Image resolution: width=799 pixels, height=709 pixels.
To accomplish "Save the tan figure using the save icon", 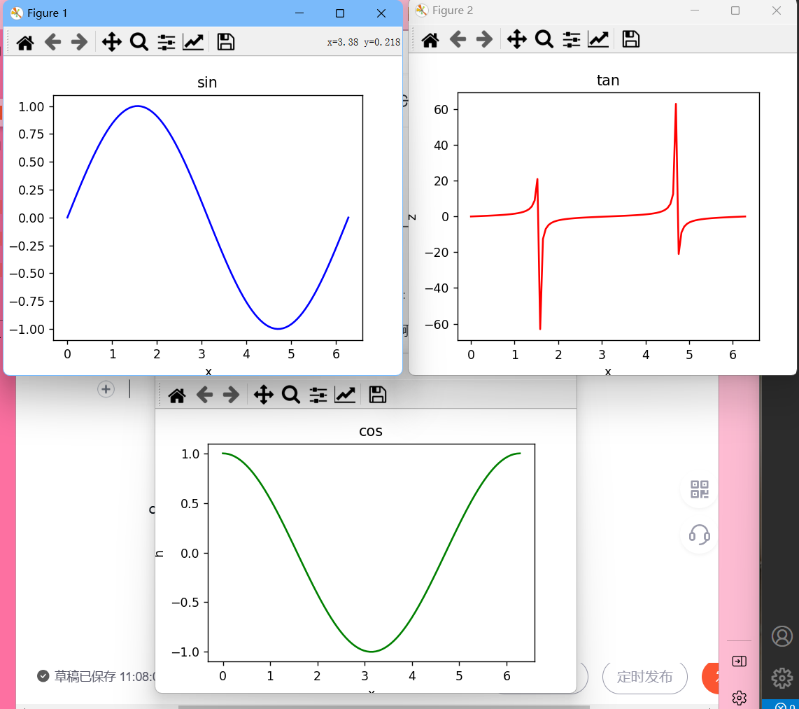I will click(630, 39).
